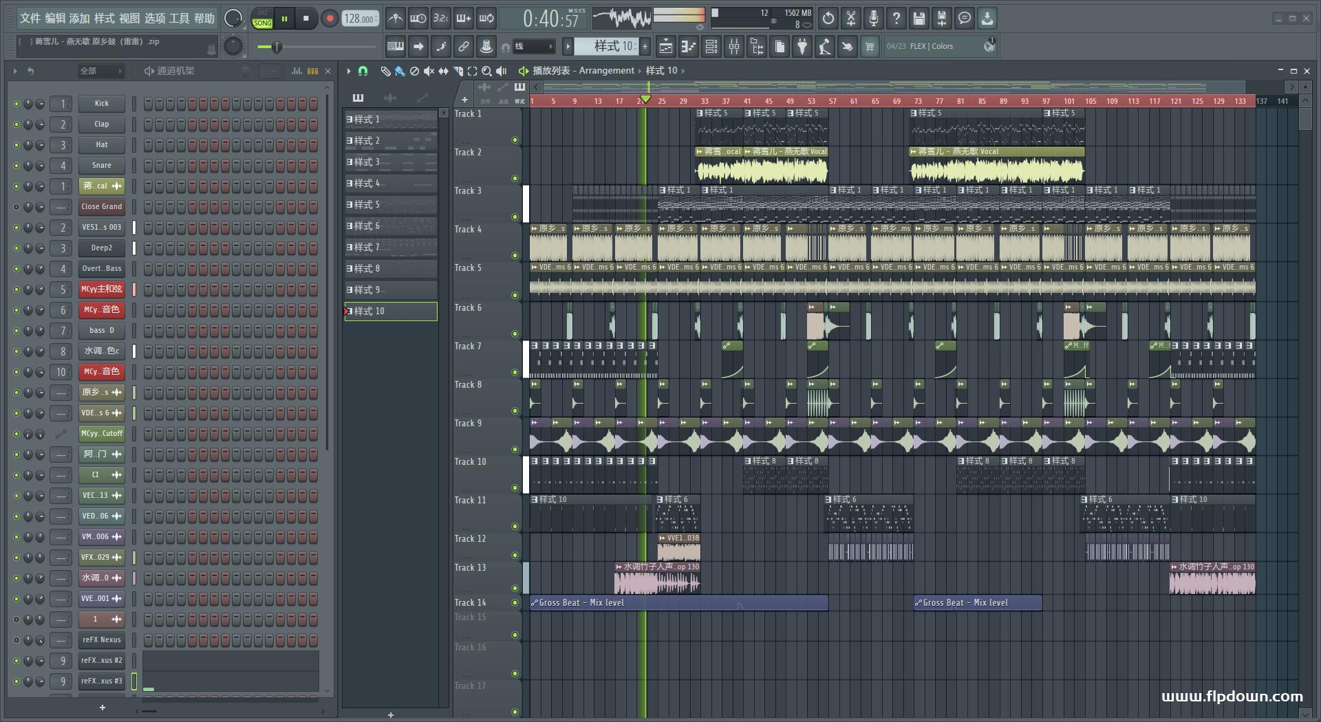The height and width of the screenshot is (722, 1321).
Task: Select the Snare channel button
Action: pos(101,166)
